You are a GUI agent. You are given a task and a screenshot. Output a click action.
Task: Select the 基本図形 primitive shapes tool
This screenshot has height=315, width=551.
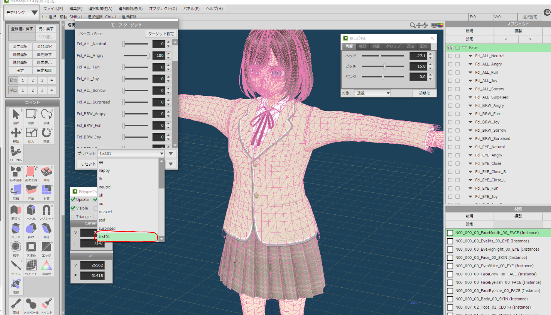pyautogui.click(x=16, y=174)
